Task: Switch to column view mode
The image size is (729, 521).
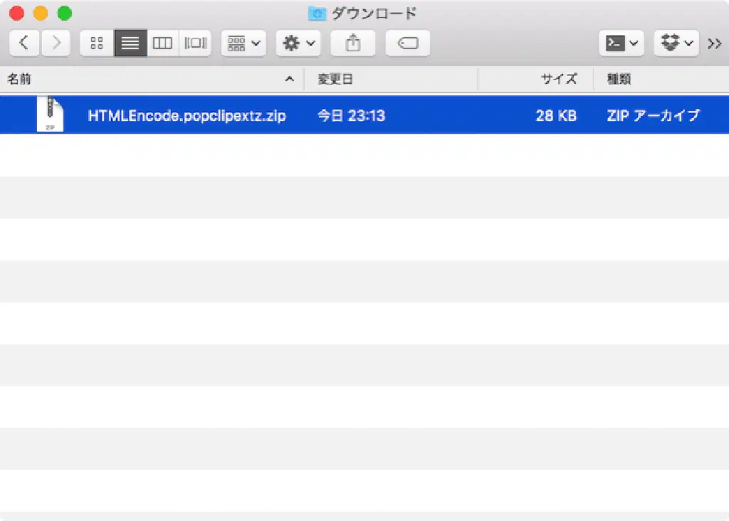Action: [x=163, y=43]
